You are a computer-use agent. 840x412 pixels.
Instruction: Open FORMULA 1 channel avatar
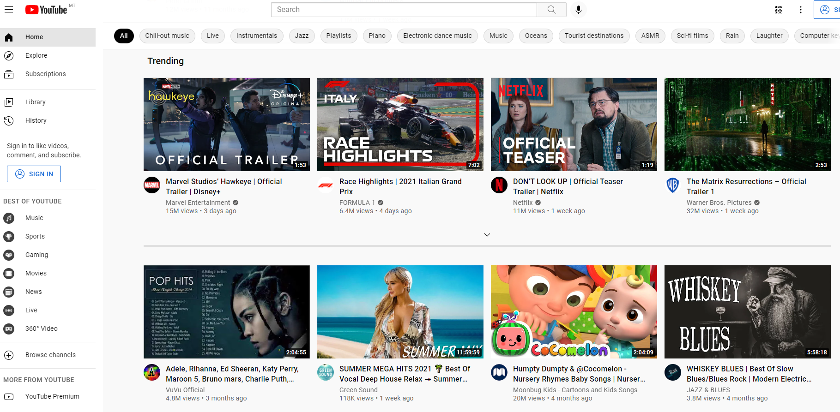tap(326, 185)
